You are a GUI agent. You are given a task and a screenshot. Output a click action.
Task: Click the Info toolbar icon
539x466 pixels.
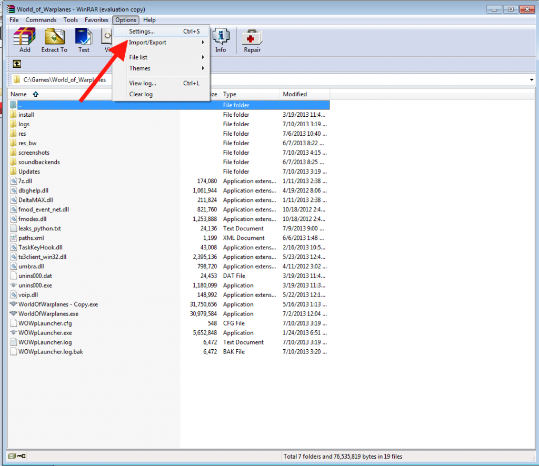point(221,36)
